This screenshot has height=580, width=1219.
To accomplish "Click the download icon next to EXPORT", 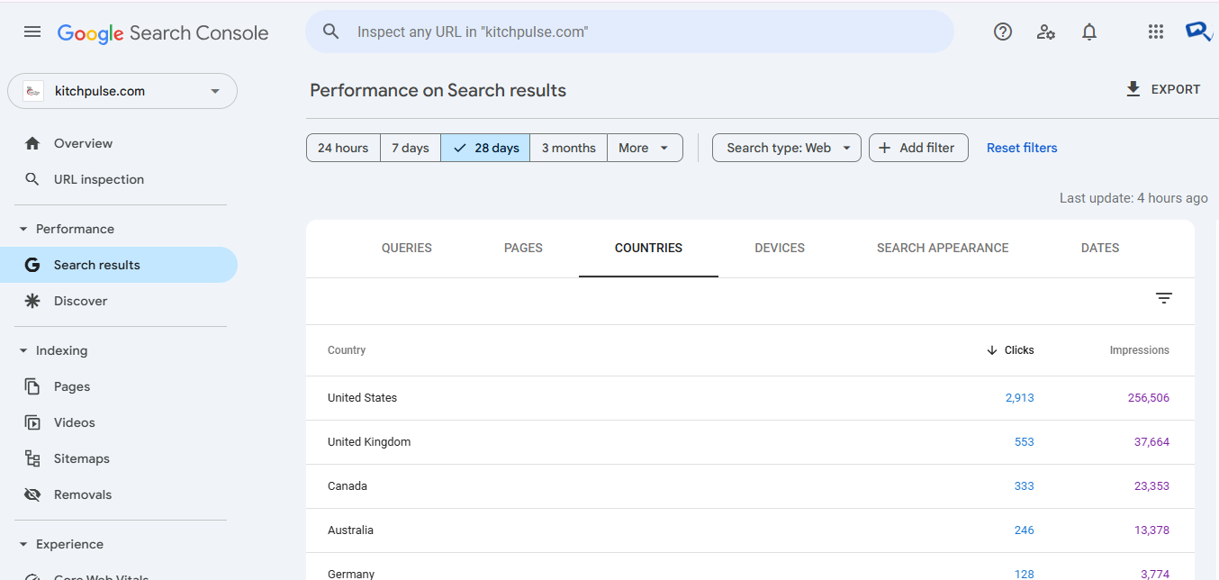I will tap(1133, 89).
